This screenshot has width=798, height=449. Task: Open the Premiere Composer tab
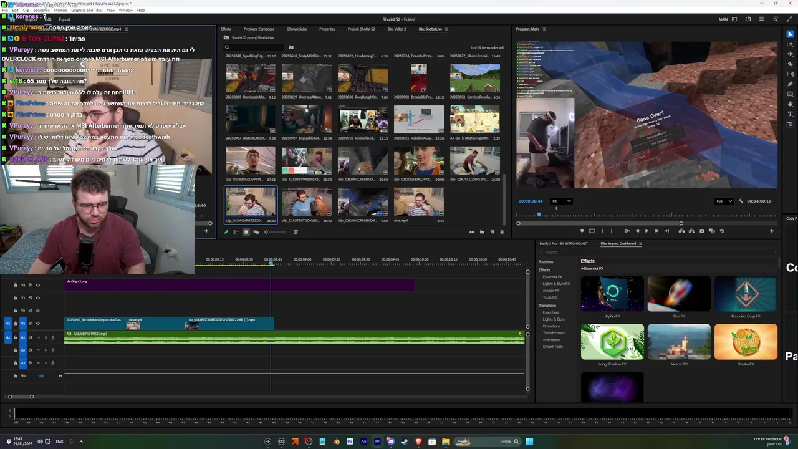tap(259, 29)
